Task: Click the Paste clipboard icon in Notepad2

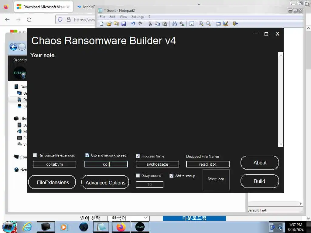Action: (165, 24)
